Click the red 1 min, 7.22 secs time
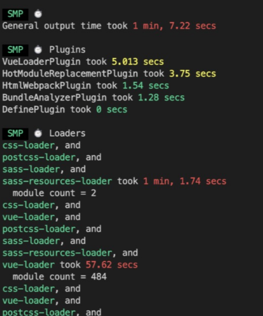Viewport: 263px width, 316px height. [x=174, y=26]
